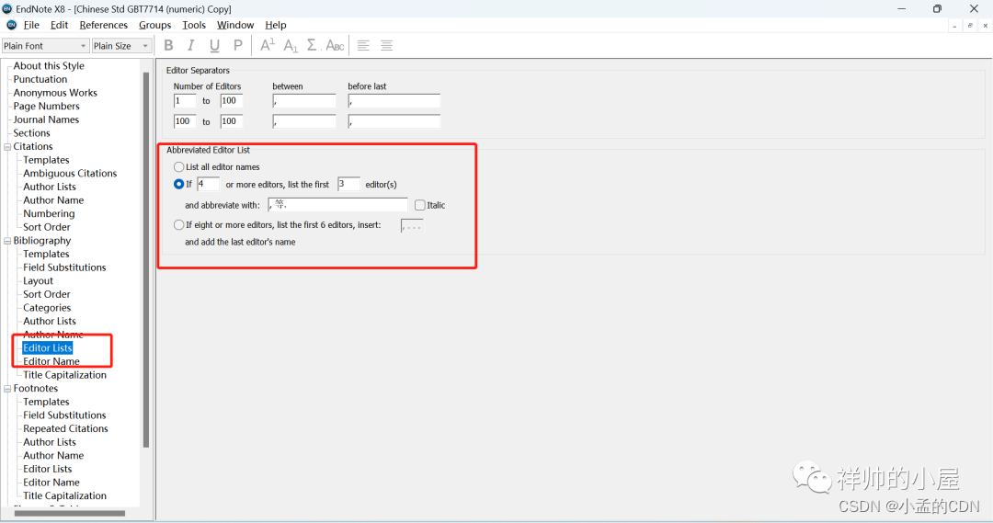The height and width of the screenshot is (523, 993).
Task: Collapse the Citations tree node
Action: click(7, 147)
